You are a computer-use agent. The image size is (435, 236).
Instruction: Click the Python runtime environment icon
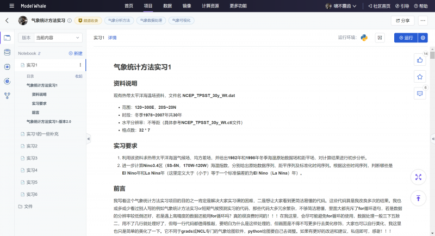tap(364, 38)
